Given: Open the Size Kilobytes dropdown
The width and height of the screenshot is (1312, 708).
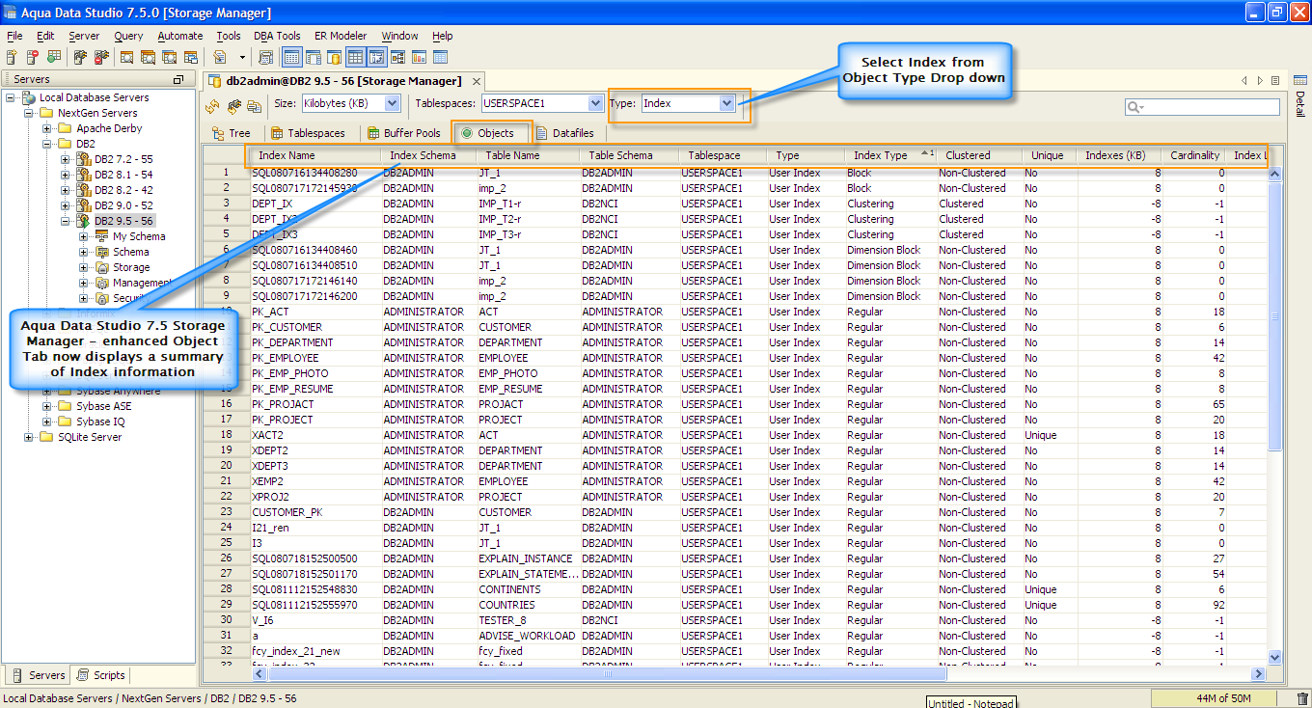Looking at the screenshot, I should tap(392, 103).
